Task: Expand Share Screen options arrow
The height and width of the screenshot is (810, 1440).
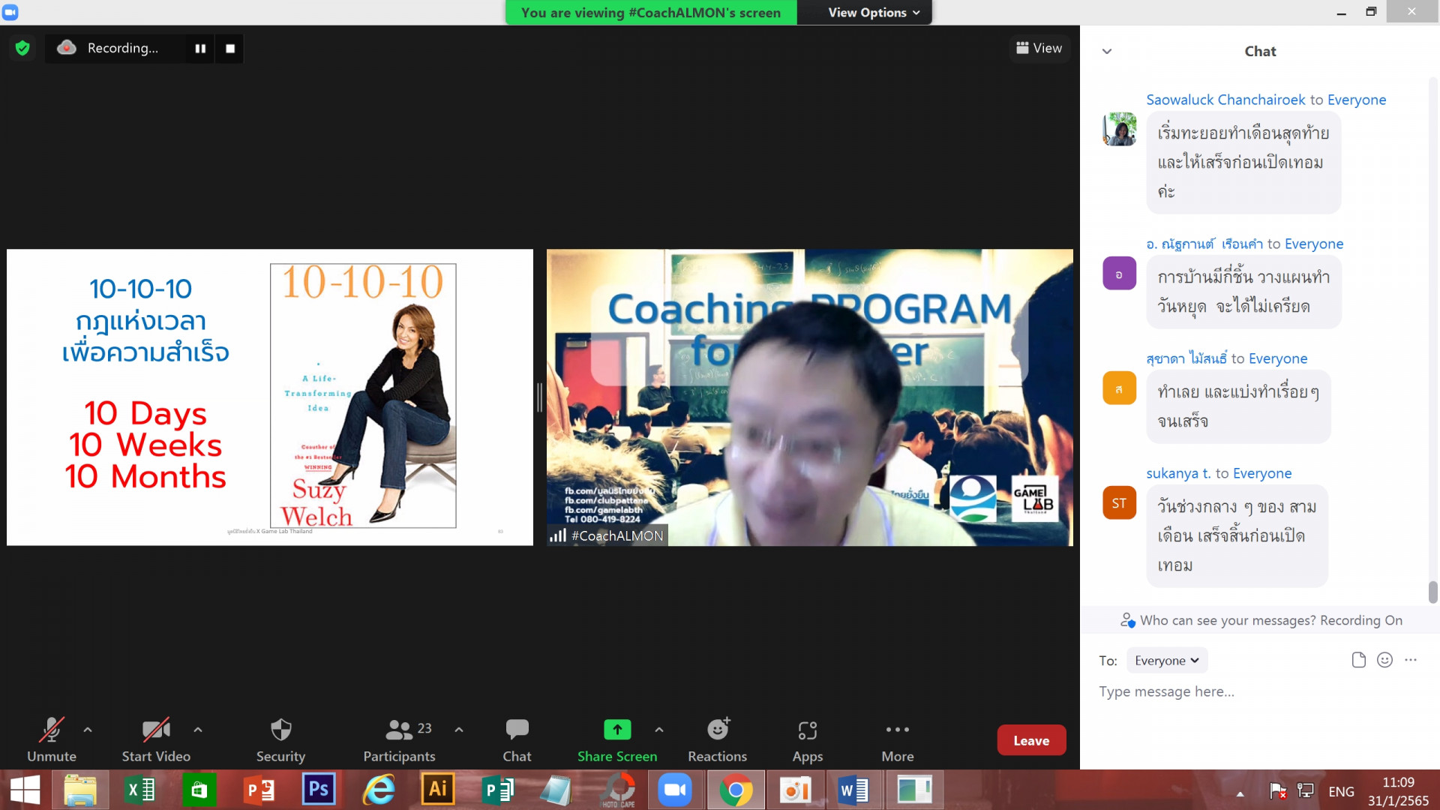Action: click(659, 729)
